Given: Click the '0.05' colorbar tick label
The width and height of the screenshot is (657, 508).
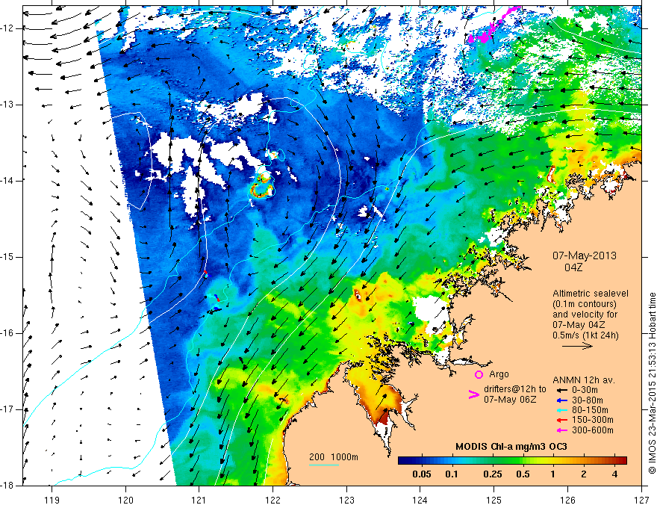Looking at the screenshot, I should [x=422, y=474].
